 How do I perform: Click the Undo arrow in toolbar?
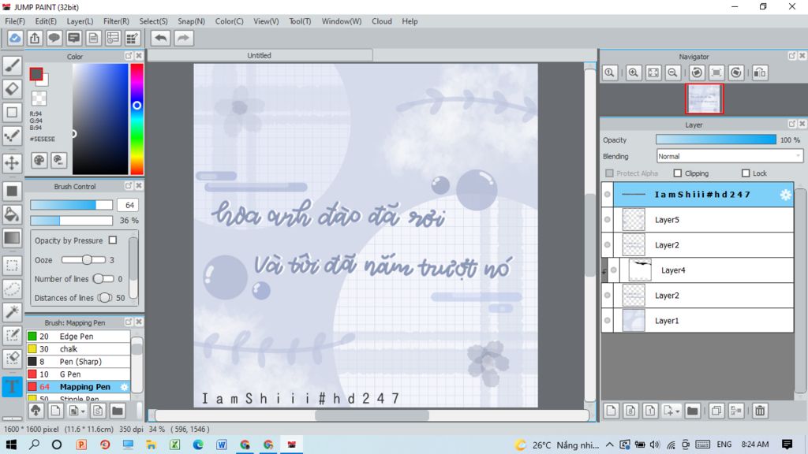point(161,38)
